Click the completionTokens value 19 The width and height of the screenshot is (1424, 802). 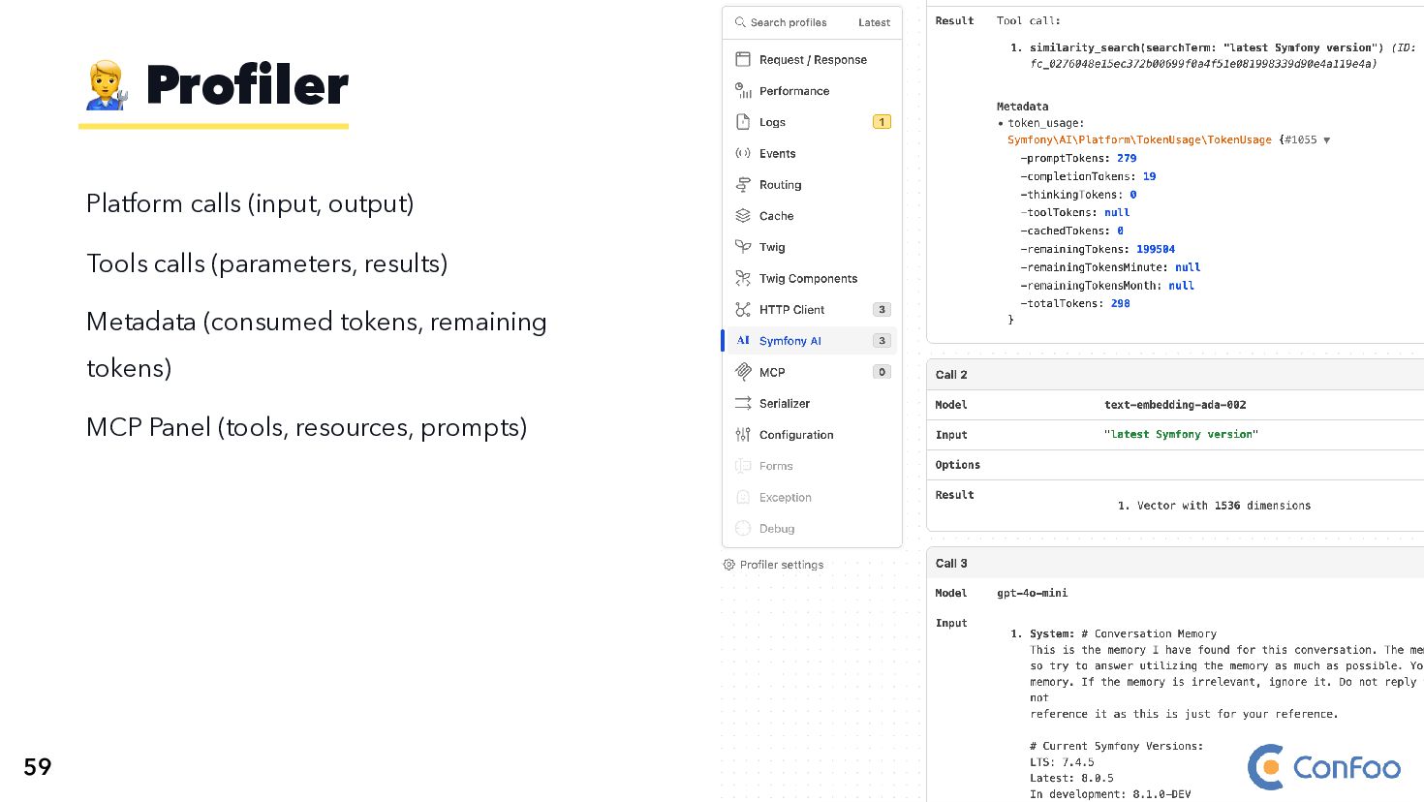tap(1149, 176)
